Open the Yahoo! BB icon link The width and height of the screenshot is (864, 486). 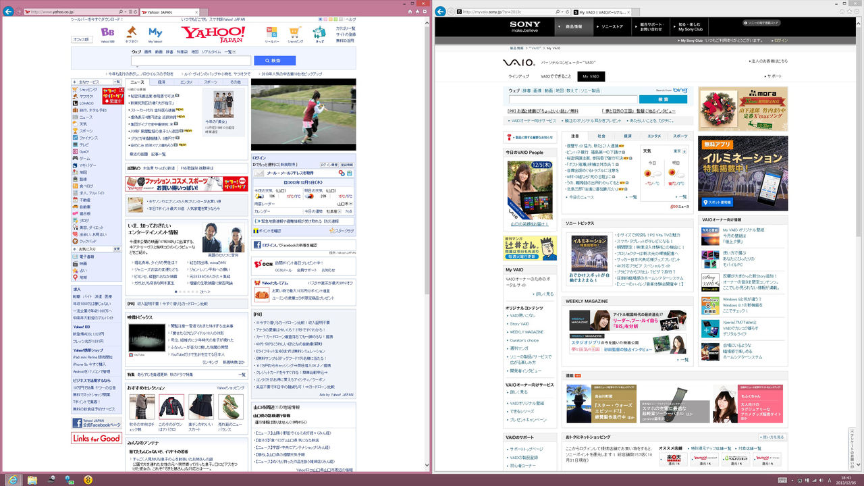coord(107,32)
